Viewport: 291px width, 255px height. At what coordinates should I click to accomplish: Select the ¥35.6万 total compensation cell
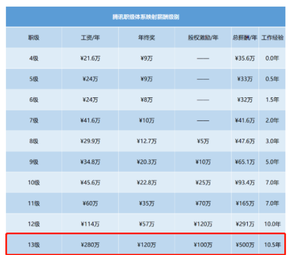pos(245,58)
